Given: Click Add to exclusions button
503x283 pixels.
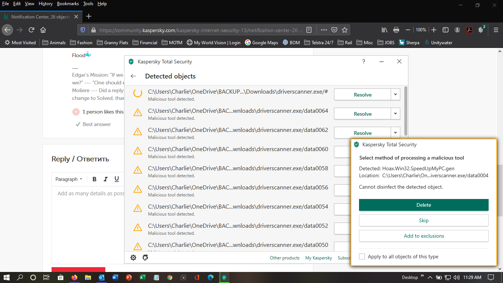Looking at the screenshot, I should 423,236.
